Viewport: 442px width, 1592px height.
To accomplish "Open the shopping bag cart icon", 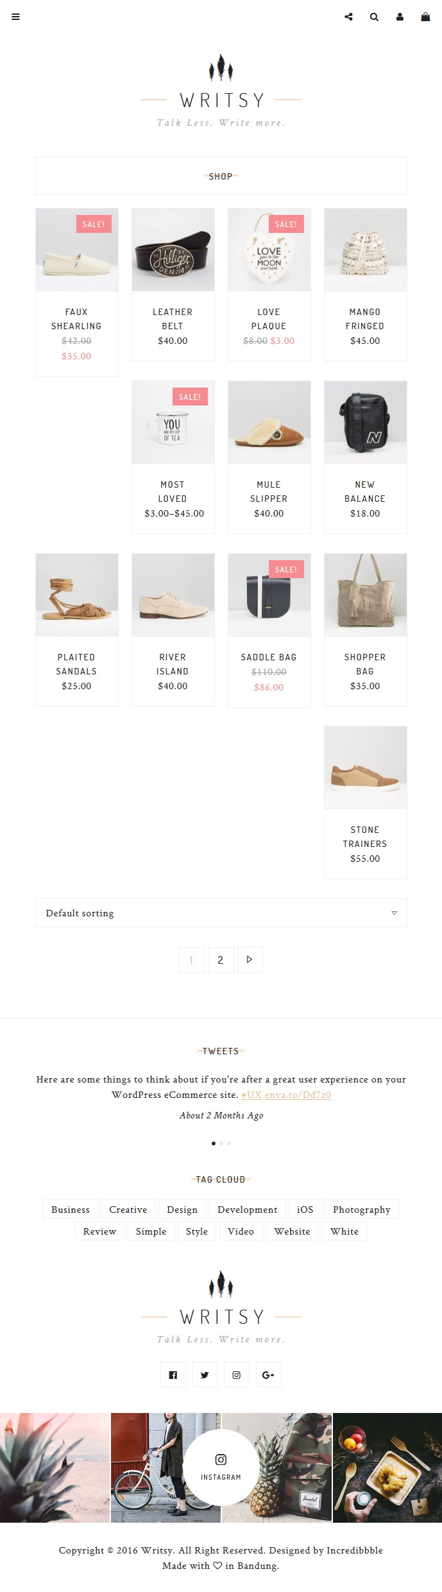I will pyautogui.click(x=425, y=17).
